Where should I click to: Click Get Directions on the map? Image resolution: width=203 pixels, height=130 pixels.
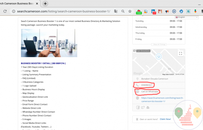click(143, 51)
